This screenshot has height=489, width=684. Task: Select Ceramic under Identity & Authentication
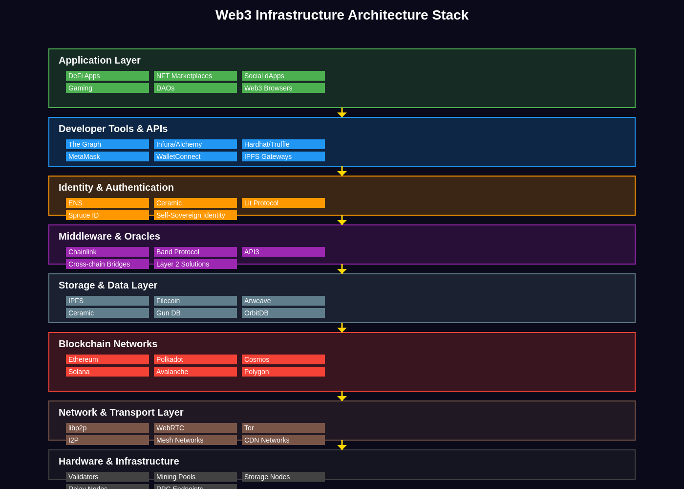click(x=195, y=203)
